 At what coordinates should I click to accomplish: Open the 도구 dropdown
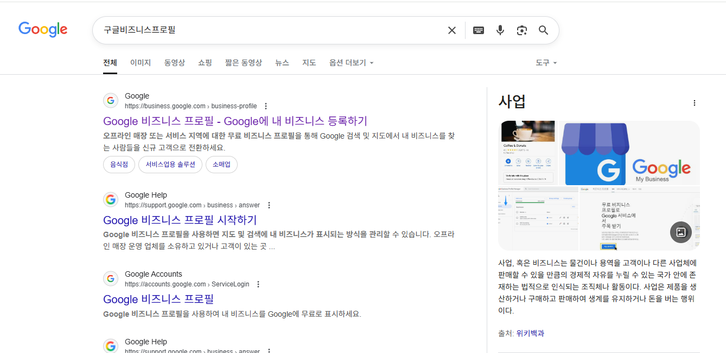546,63
